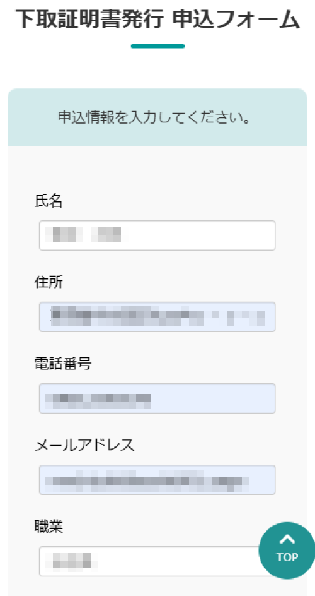This screenshot has width=315, height=596.
Task: Tap the TOP text on round button
Action: [x=287, y=557]
